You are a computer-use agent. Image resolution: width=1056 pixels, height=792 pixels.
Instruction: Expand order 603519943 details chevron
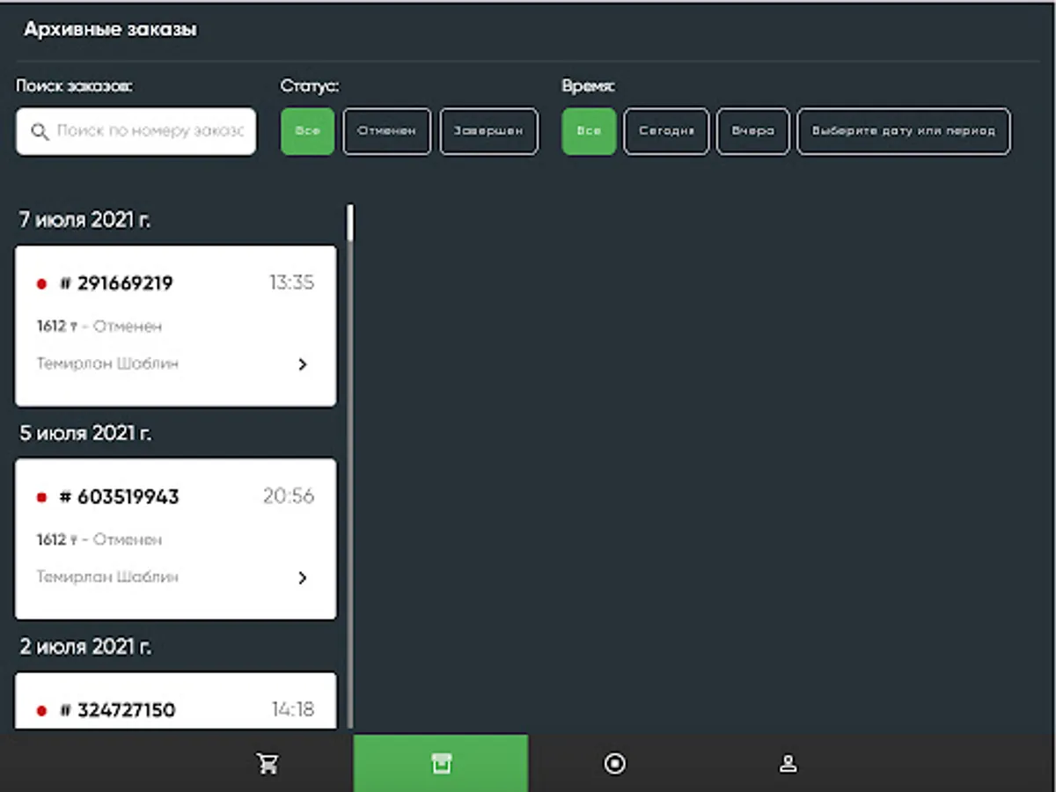(x=303, y=578)
